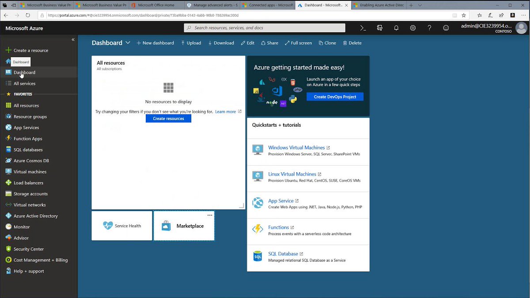The height and width of the screenshot is (298, 530).
Task: Click the Storage accounts icon
Action: [8, 194]
